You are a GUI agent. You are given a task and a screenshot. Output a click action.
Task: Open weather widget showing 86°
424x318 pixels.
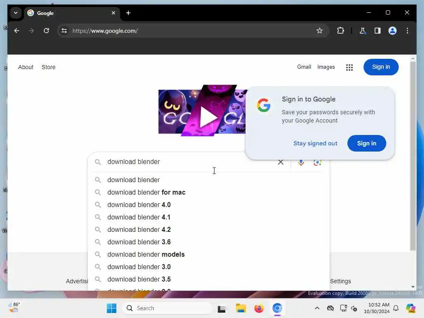coord(14,308)
